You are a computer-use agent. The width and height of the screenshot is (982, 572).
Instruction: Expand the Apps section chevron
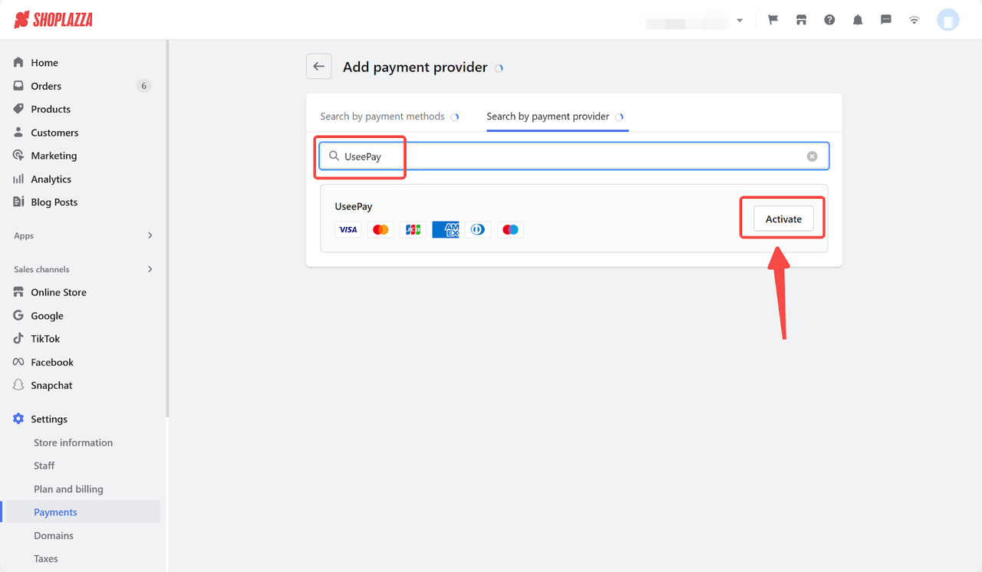click(150, 235)
